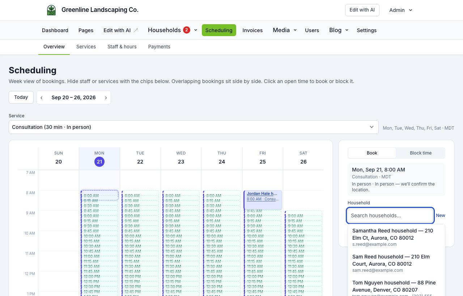This screenshot has width=463, height=296.
Task: Pick the Thursday 11:00 AM open slot
Action: [222, 256]
